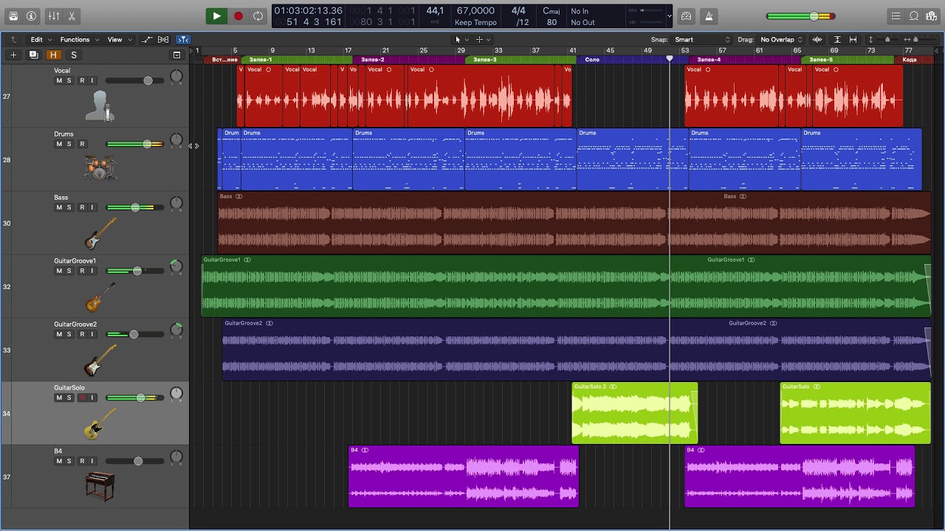Solo the Drums track
This screenshot has width=945, height=531.
(69, 144)
